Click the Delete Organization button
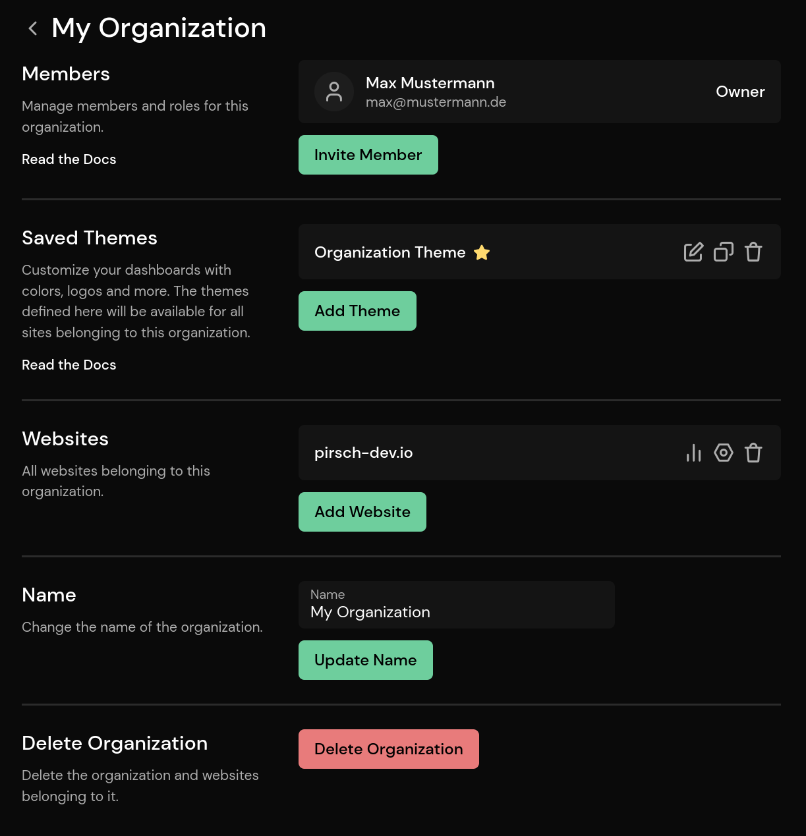 pos(388,748)
